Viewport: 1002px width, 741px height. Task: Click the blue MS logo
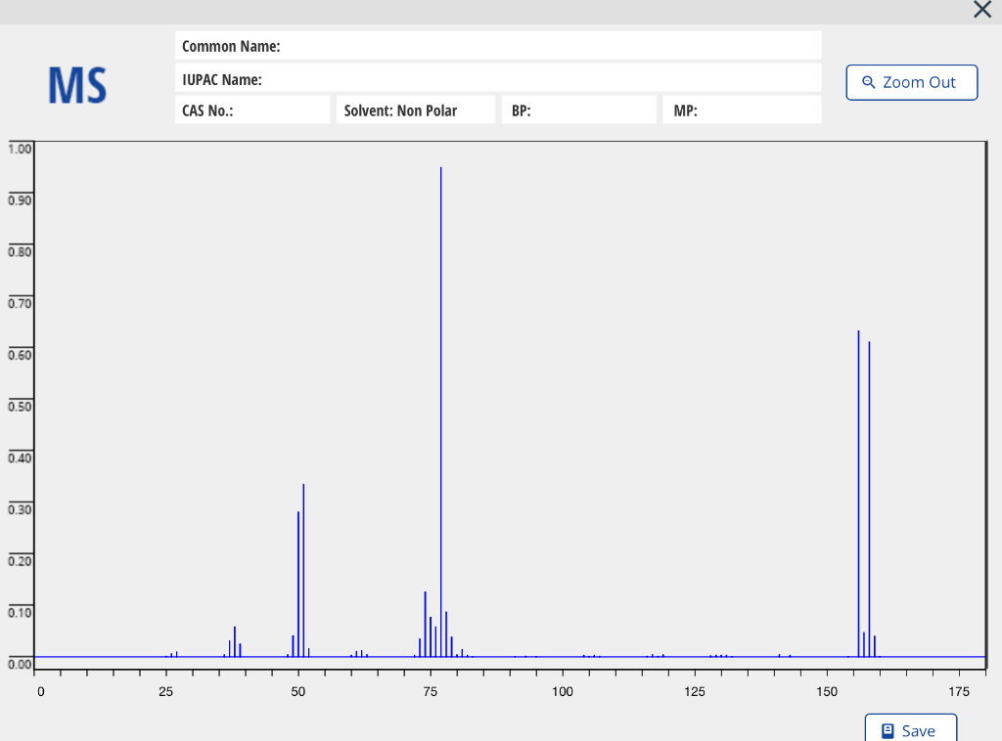(76, 86)
